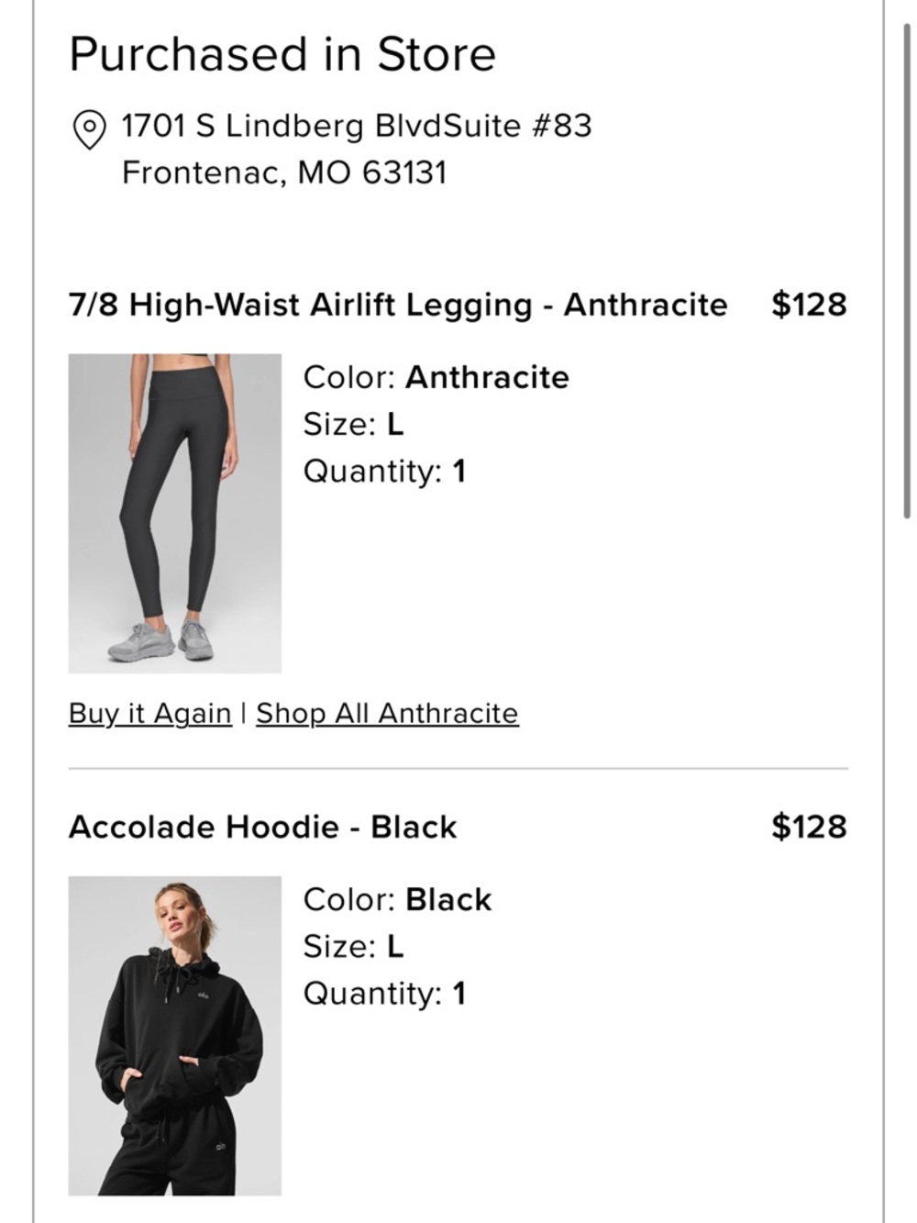Click the Quantity 1 text for the hoodie

(384, 993)
